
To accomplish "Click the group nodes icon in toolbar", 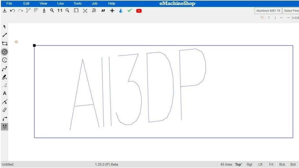I will [28, 10].
